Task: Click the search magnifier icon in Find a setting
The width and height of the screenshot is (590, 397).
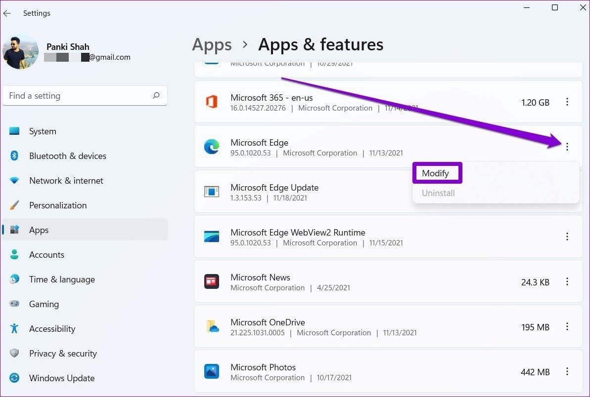Action: (156, 95)
